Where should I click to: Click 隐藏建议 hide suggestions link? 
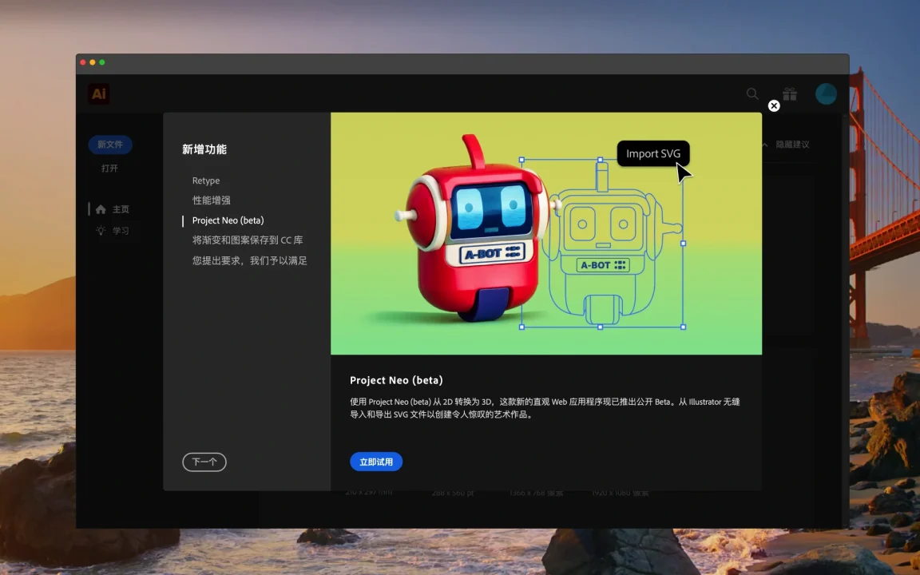click(793, 145)
